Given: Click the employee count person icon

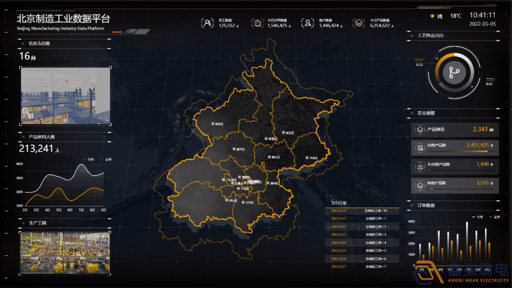Looking at the screenshot, I should 208,23.
